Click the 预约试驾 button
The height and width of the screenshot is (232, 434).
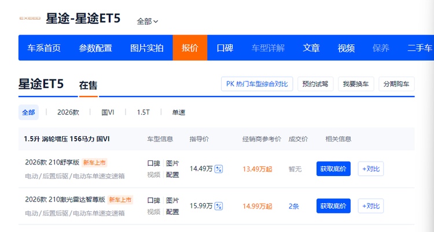[x=316, y=84]
